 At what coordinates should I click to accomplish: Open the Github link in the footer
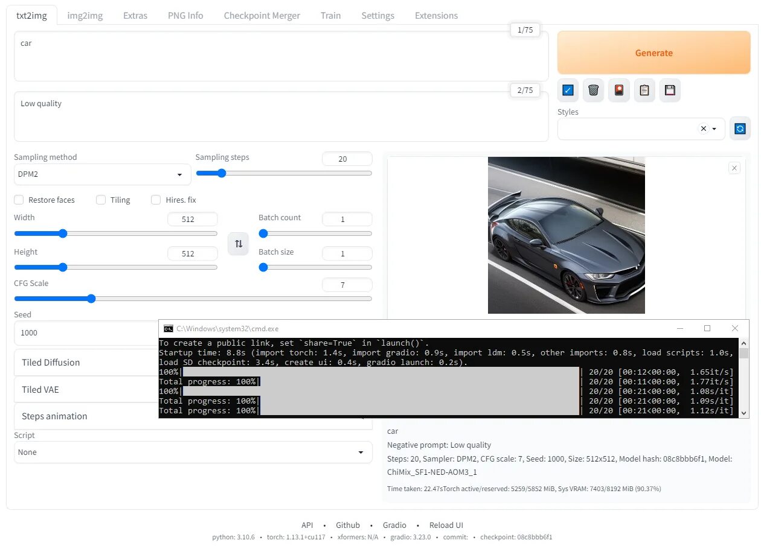[347, 525]
